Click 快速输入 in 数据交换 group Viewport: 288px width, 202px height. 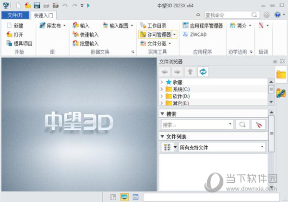[85, 35]
